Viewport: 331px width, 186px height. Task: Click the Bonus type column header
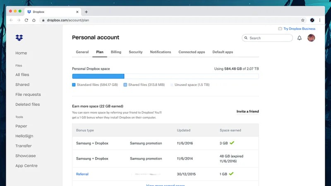point(85,130)
